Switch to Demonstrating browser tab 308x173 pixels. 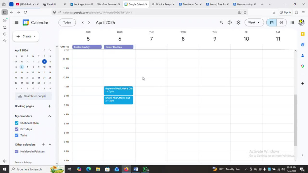click(x=244, y=4)
